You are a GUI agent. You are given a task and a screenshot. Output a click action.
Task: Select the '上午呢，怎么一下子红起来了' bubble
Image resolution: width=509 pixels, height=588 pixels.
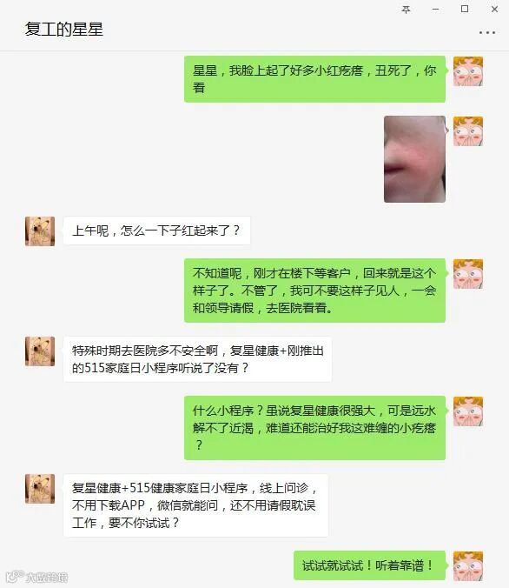click(156, 231)
